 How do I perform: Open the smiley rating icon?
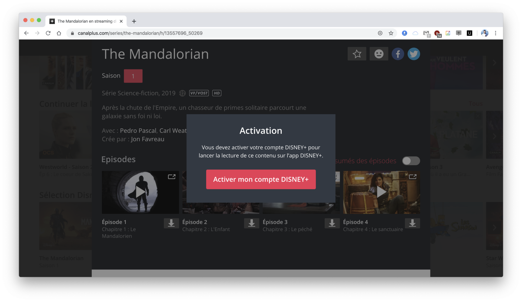coord(379,54)
